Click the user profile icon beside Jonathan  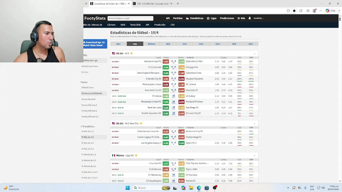click(x=250, y=18)
